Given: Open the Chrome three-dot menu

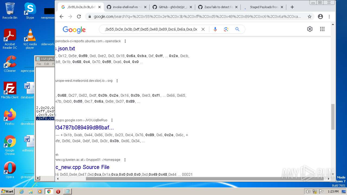Looking at the screenshot, I should tap(329, 17).
